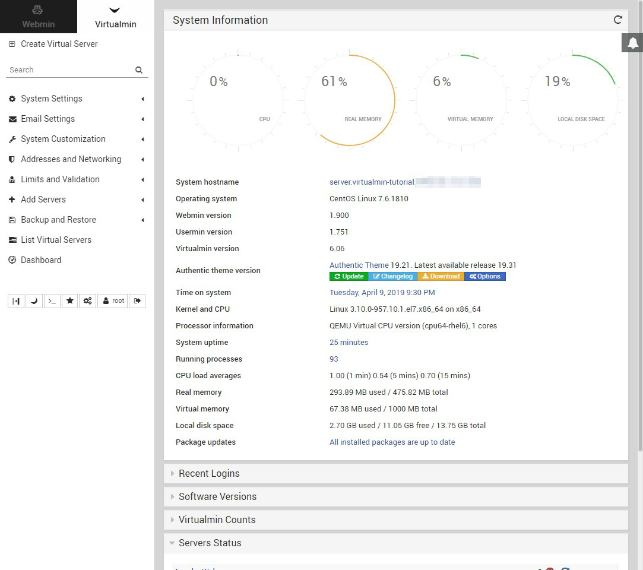Click the green Update button
This screenshot has width=643, height=570.
[349, 276]
